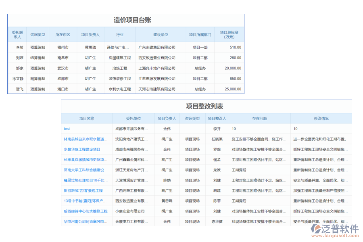
Task: Click the 修改情况 column header
Action: point(321,118)
